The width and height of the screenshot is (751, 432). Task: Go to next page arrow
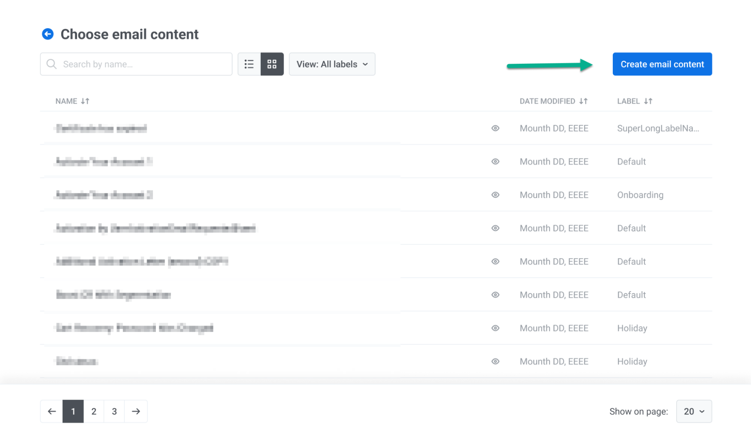(136, 411)
